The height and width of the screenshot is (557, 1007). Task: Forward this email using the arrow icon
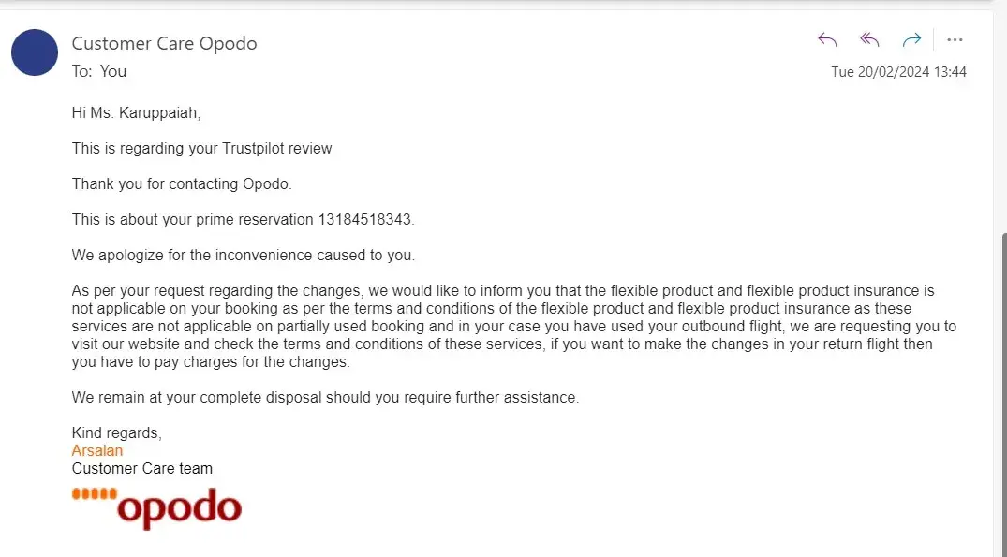click(x=911, y=39)
